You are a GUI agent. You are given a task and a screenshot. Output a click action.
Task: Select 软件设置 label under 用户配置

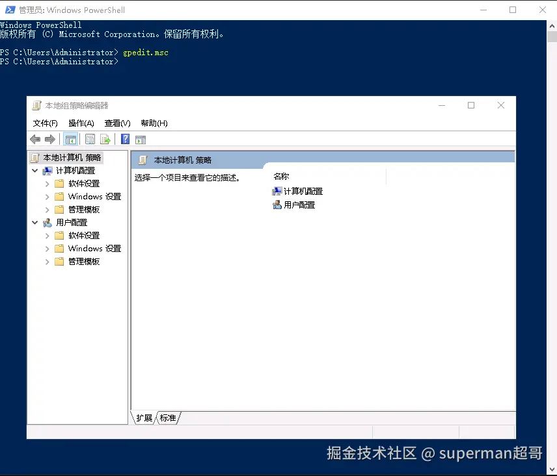click(x=84, y=236)
